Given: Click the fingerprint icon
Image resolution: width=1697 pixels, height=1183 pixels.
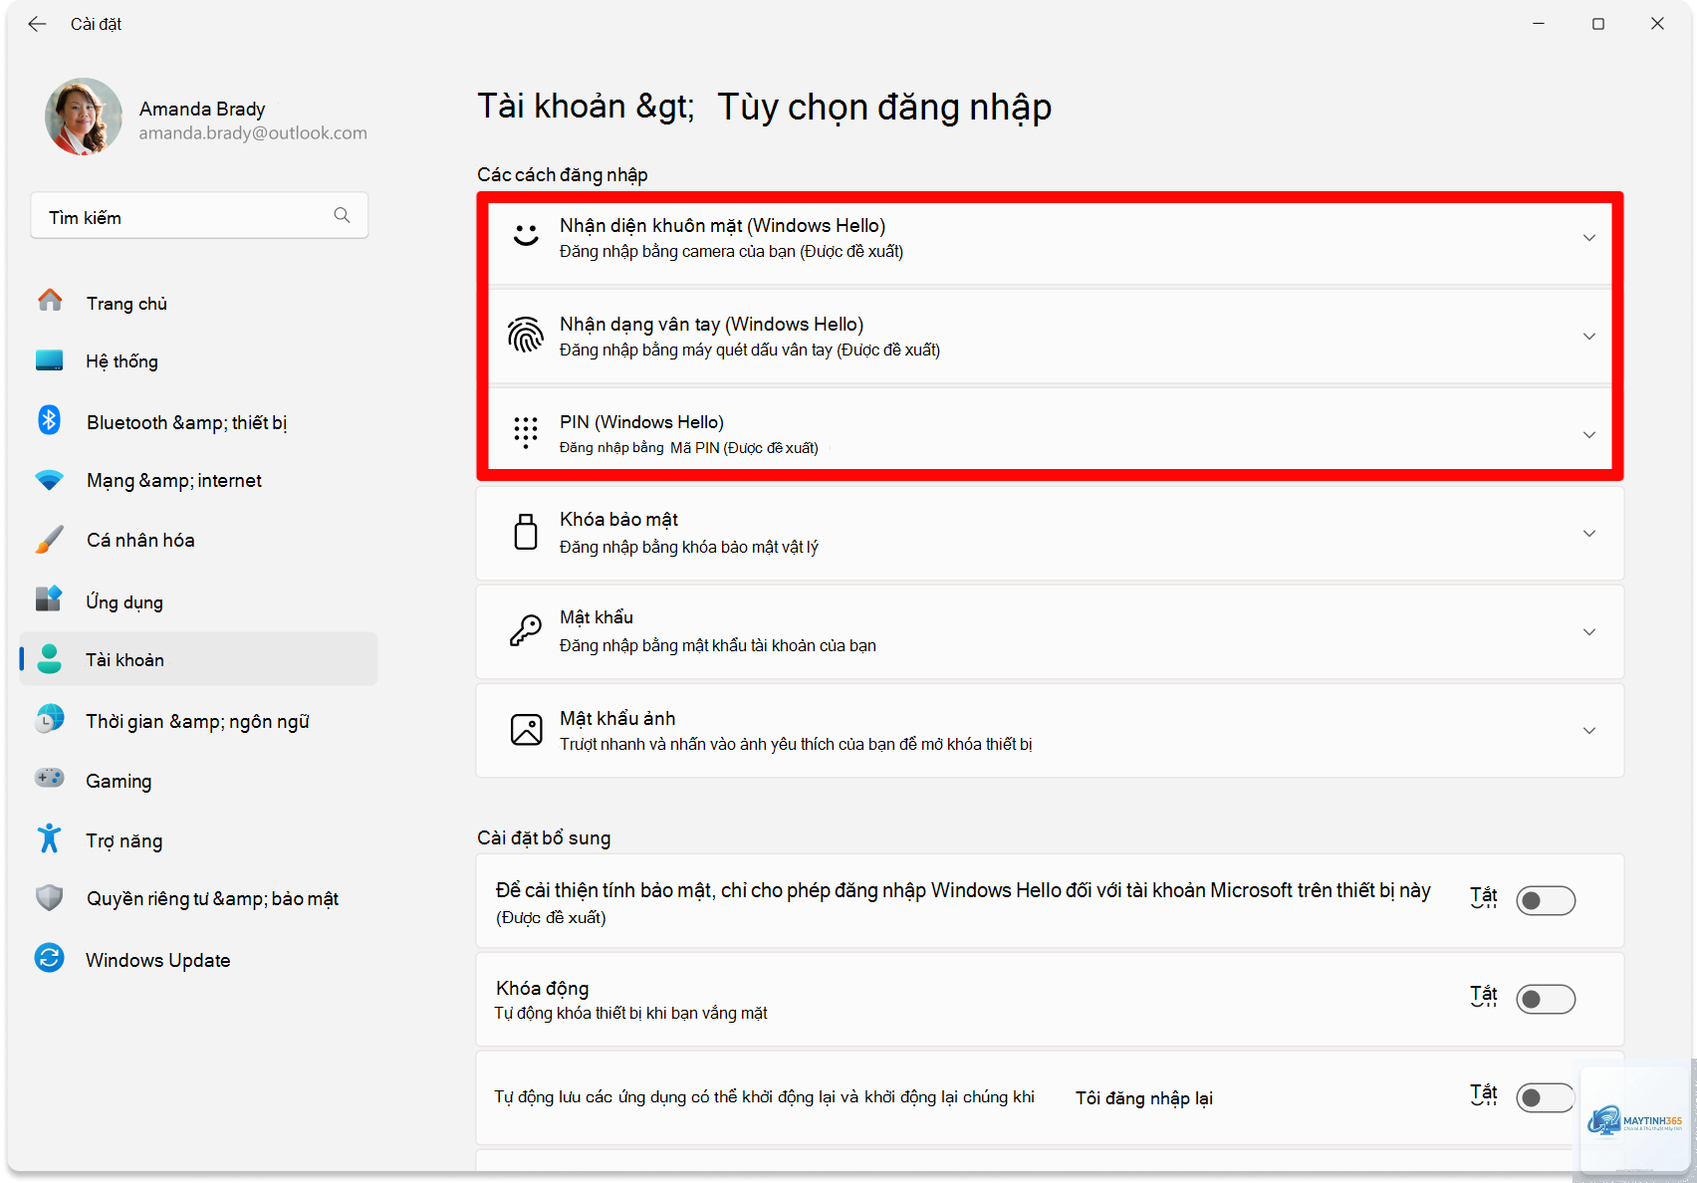Looking at the screenshot, I should point(526,336).
